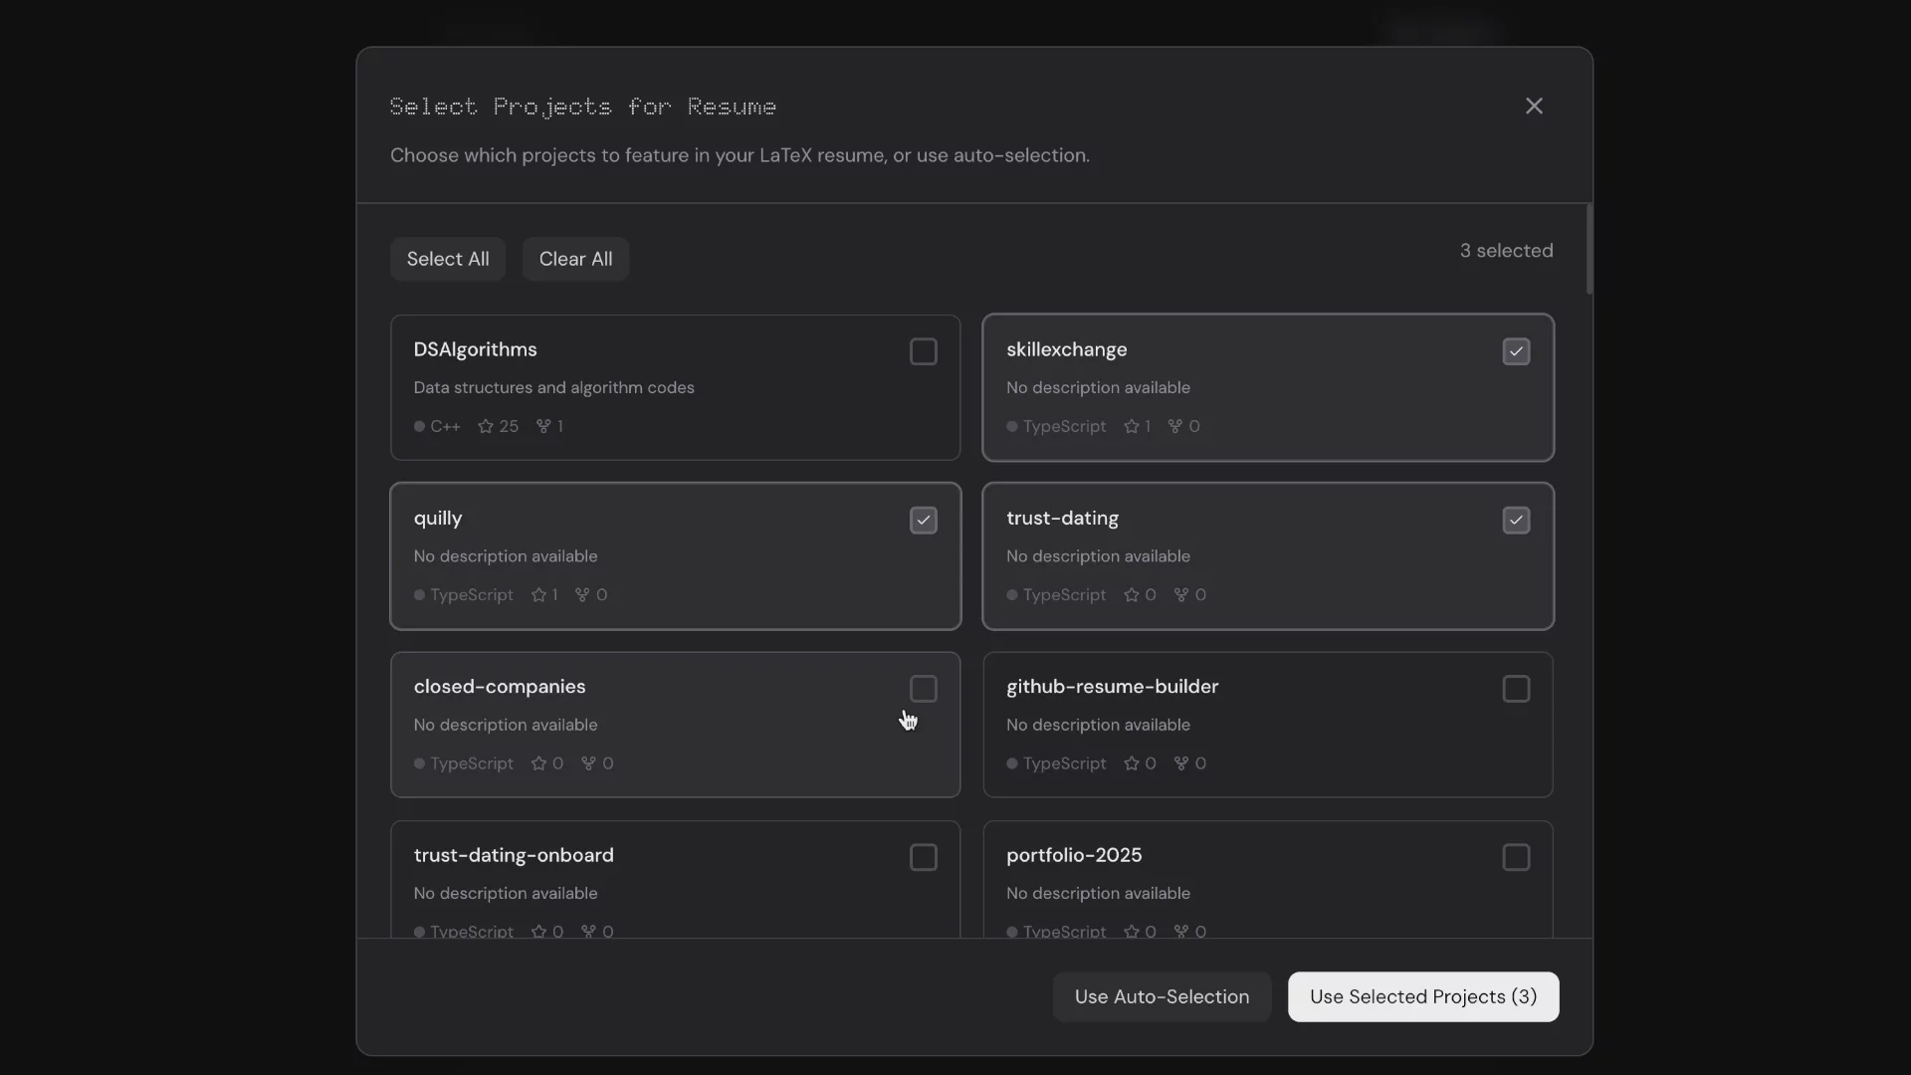The image size is (1911, 1075).
Task: Enable the closed-companies checkbox
Action: tap(924, 688)
